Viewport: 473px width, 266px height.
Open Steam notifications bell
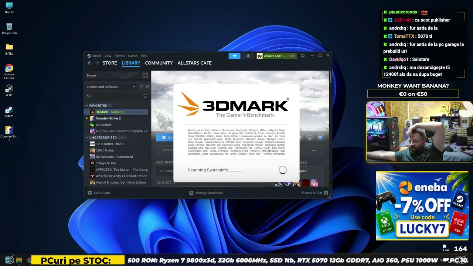248,56
